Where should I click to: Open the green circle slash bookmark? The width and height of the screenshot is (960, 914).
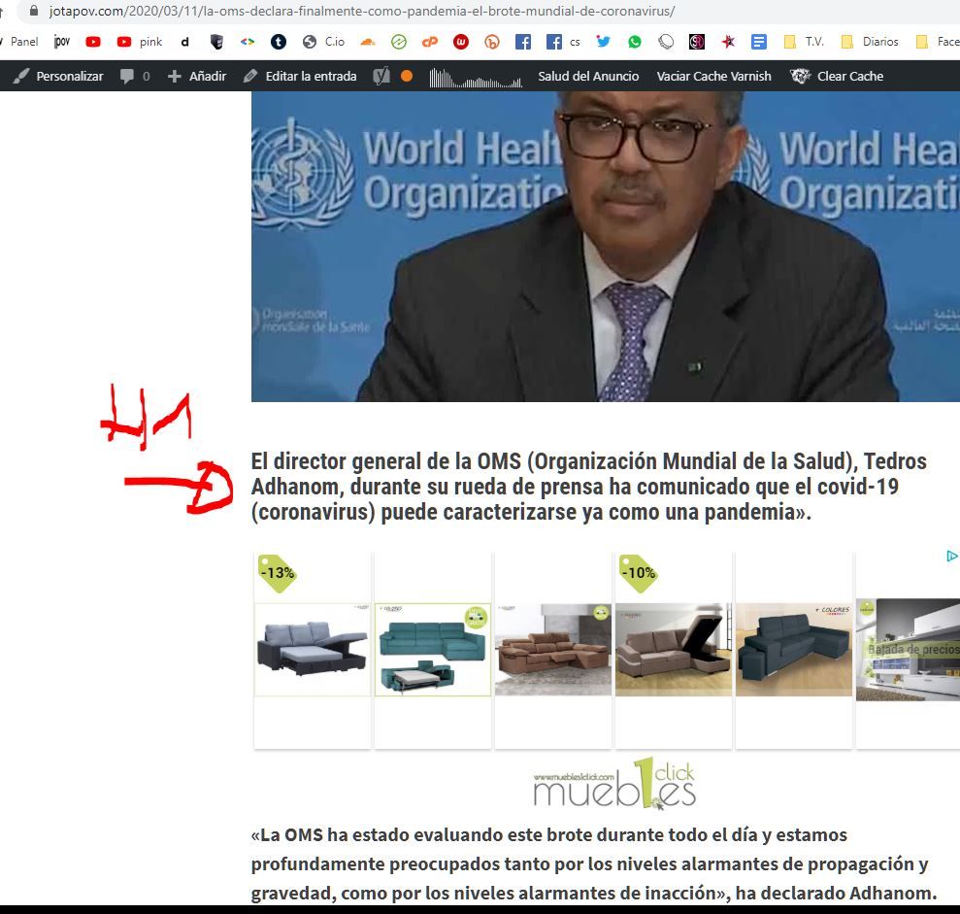pos(399,42)
